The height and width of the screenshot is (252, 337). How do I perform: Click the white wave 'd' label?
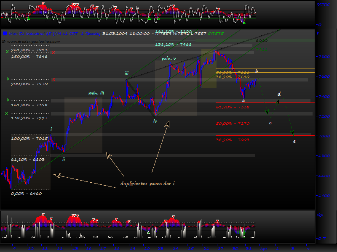coord(279,94)
